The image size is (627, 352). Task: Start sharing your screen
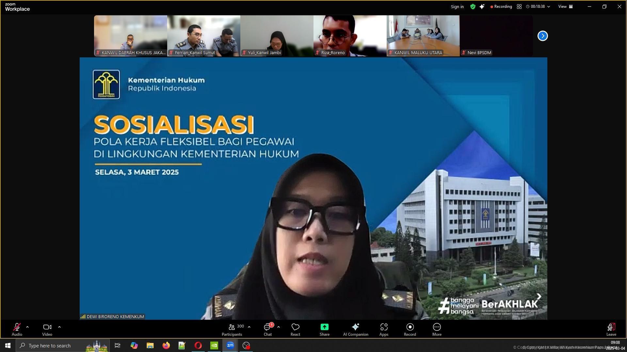click(324, 329)
